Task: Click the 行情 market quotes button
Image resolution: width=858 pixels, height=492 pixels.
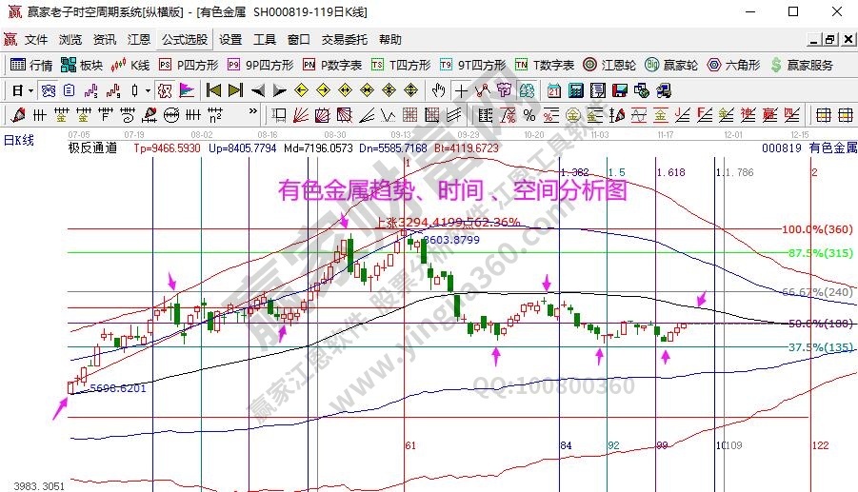Action: [31, 66]
